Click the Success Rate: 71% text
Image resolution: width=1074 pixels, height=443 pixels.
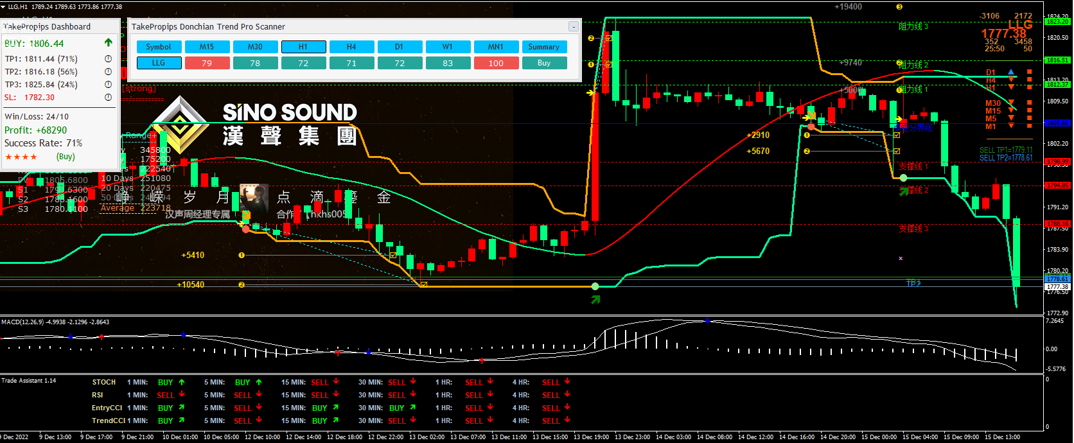tap(44, 143)
